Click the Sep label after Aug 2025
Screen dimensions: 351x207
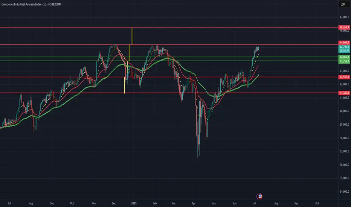pos(296,203)
